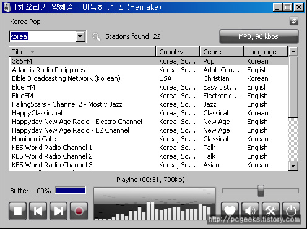Select Bible Broadcasting Network (Korean) station

[149, 78]
